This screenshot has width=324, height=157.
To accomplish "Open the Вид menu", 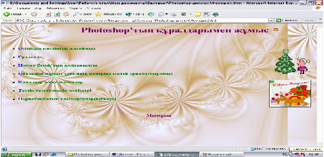I will [x=38, y=8].
